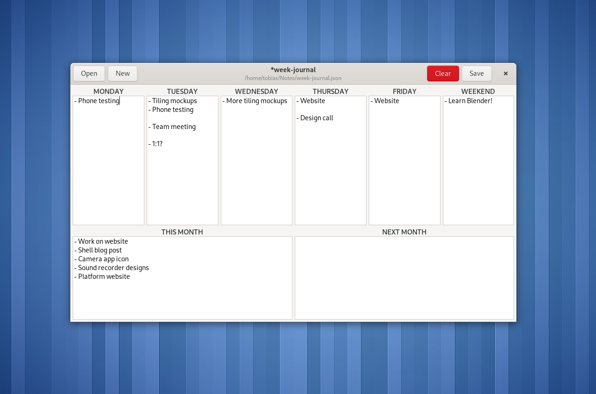
Task: Click '- Design call' in Thursday
Action: point(315,118)
